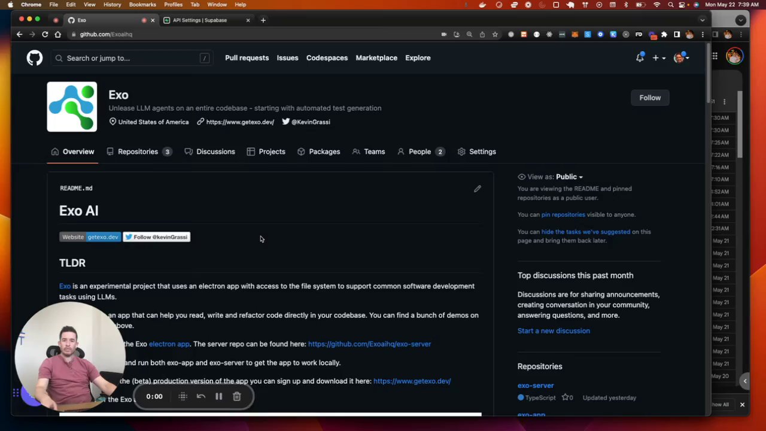Click the Follow button for Exo
766x431 pixels.
coord(650,98)
